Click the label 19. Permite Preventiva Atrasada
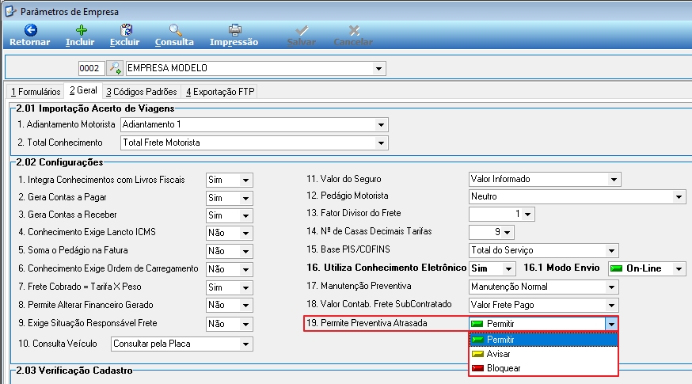This screenshot has width=692, height=384. (x=367, y=323)
